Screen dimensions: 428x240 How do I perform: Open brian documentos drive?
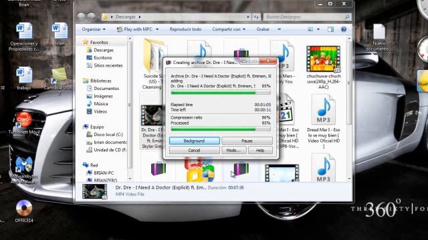[110, 142]
